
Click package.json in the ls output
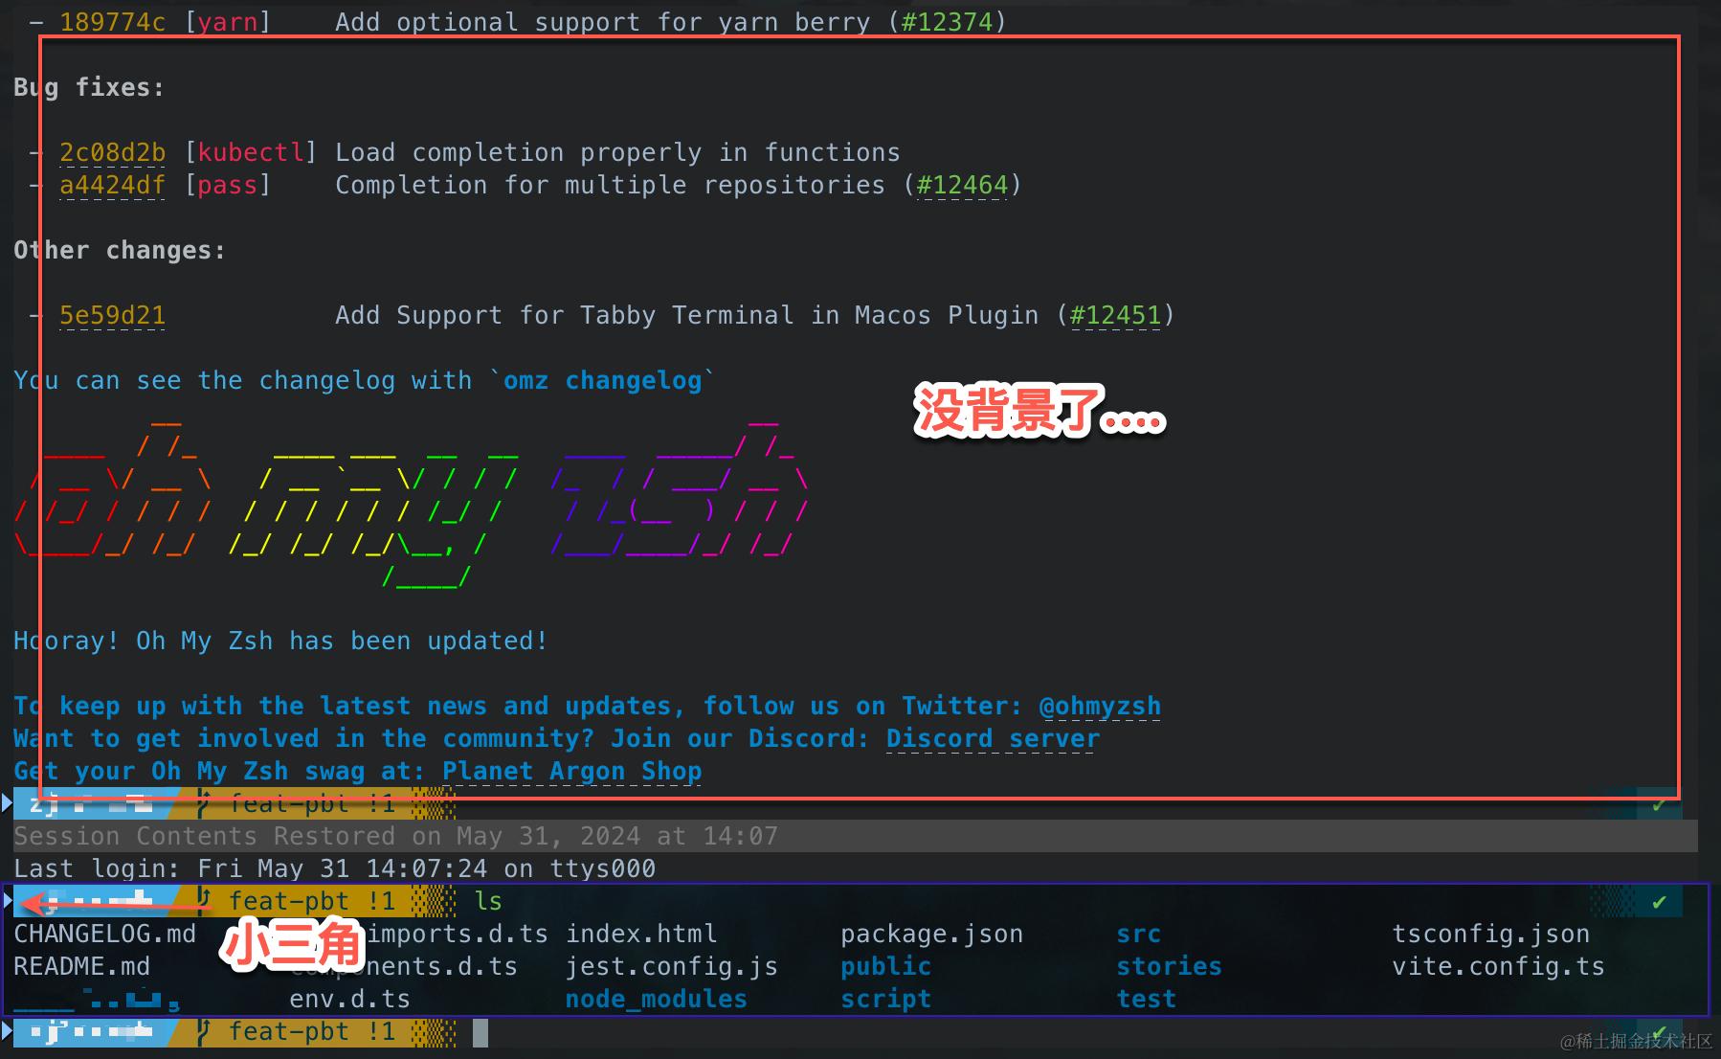(931, 934)
